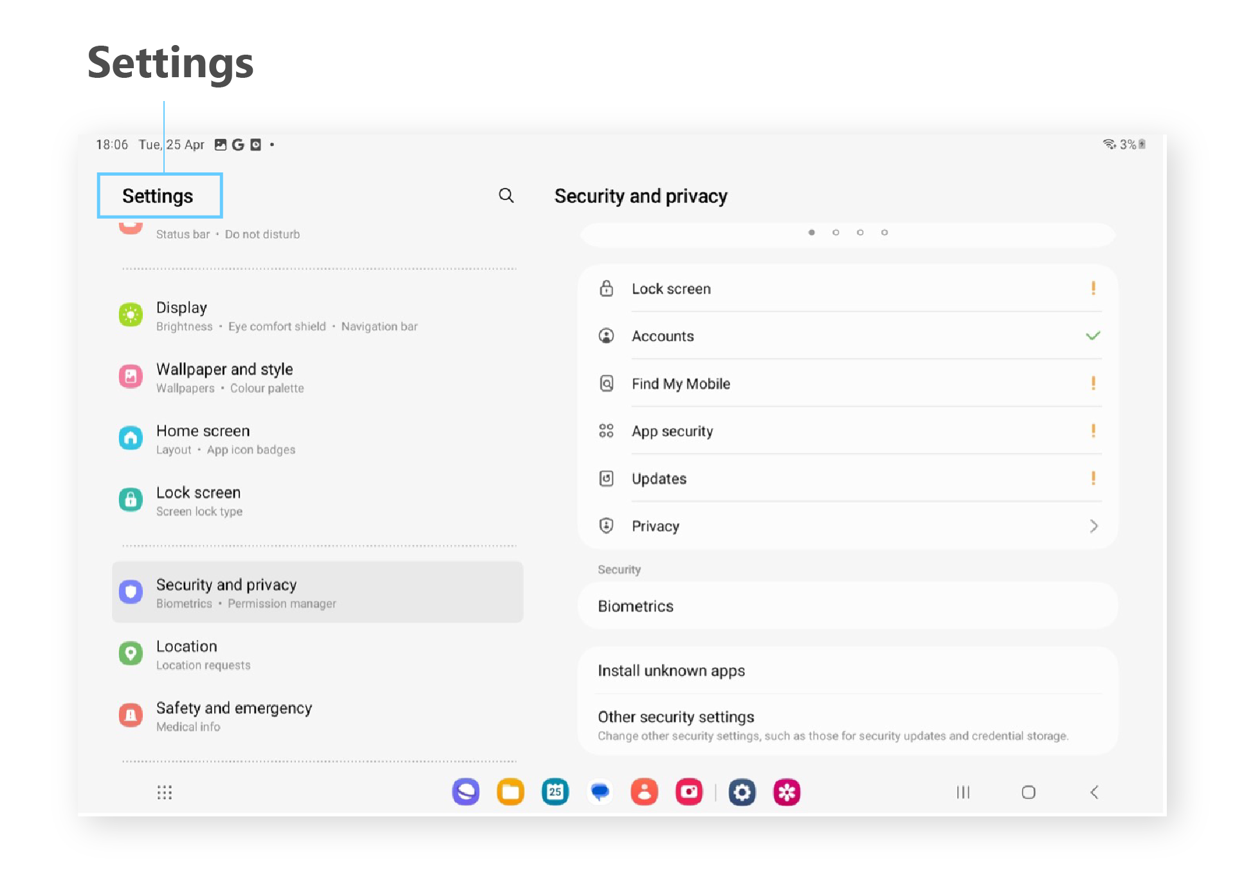Select the second page indicator dot

[836, 232]
